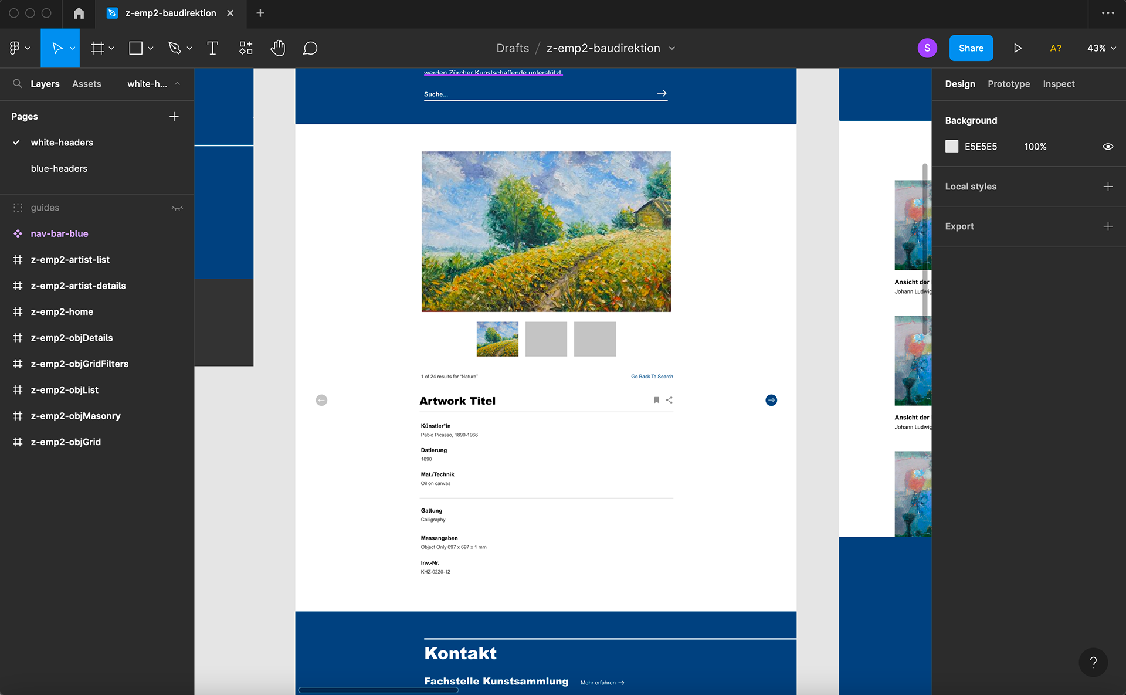This screenshot has height=695, width=1126.
Task: Select the Text tool
Action: [213, 48]
